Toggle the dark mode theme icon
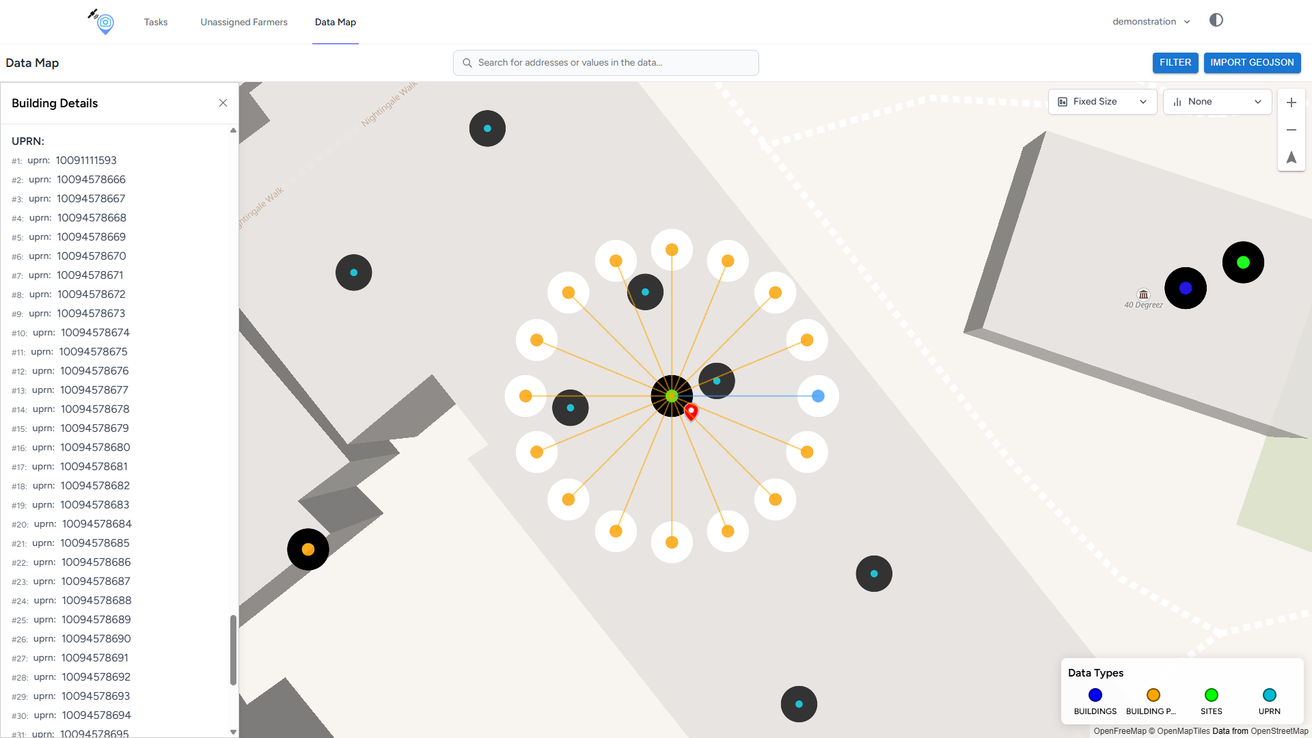Viewport: 1312px width, 738px height. pyautogui.click(x=1216, y=20)
